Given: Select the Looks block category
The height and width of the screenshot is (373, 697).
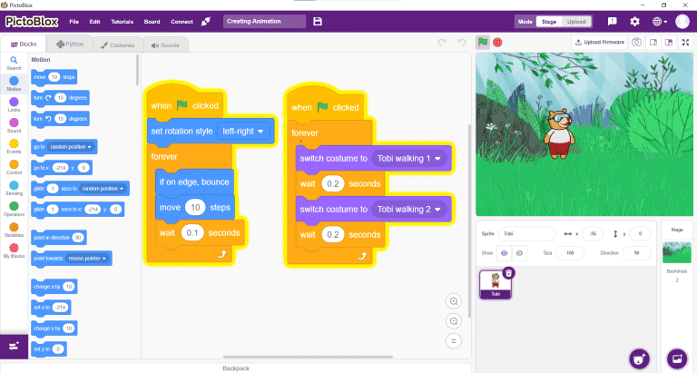Looking at the screenshot, I should pos(14,104).
